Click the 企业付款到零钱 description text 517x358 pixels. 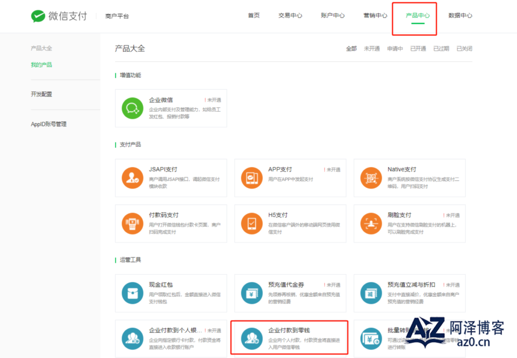pos(304,343)
